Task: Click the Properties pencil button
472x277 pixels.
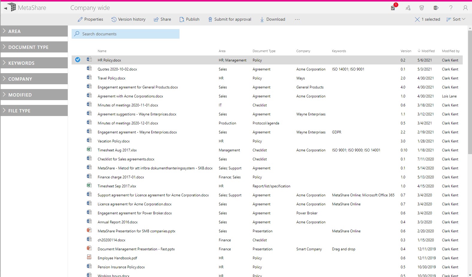Action: coord(90,19)
